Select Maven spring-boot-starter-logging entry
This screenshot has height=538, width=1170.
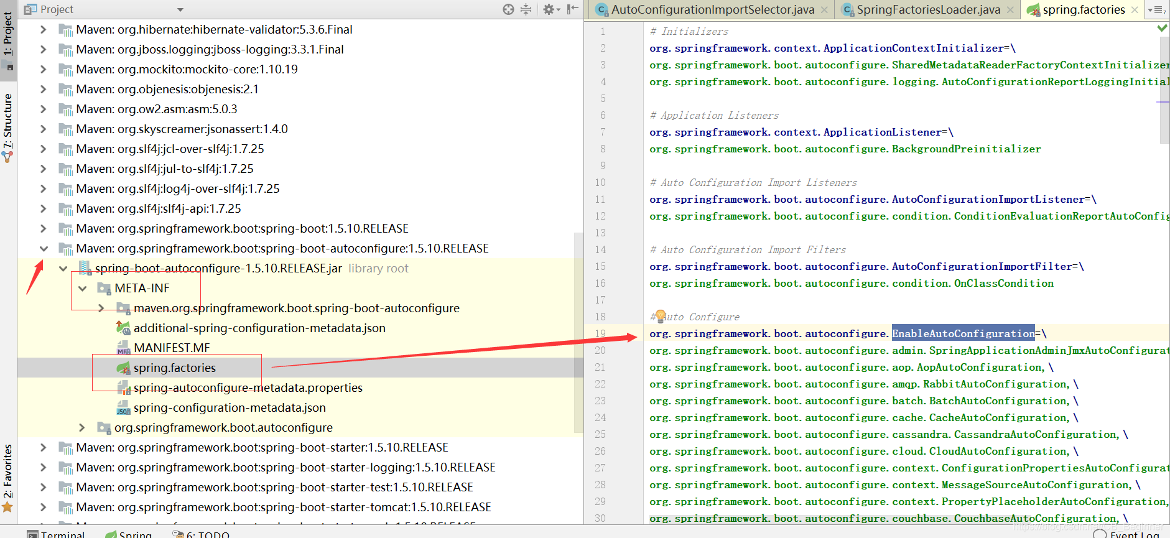(x=286, y=467)
